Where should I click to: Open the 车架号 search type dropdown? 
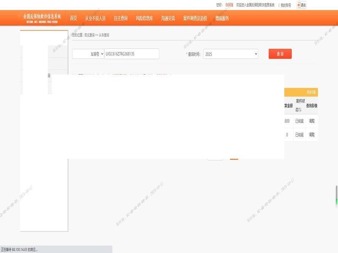point(88,54)
